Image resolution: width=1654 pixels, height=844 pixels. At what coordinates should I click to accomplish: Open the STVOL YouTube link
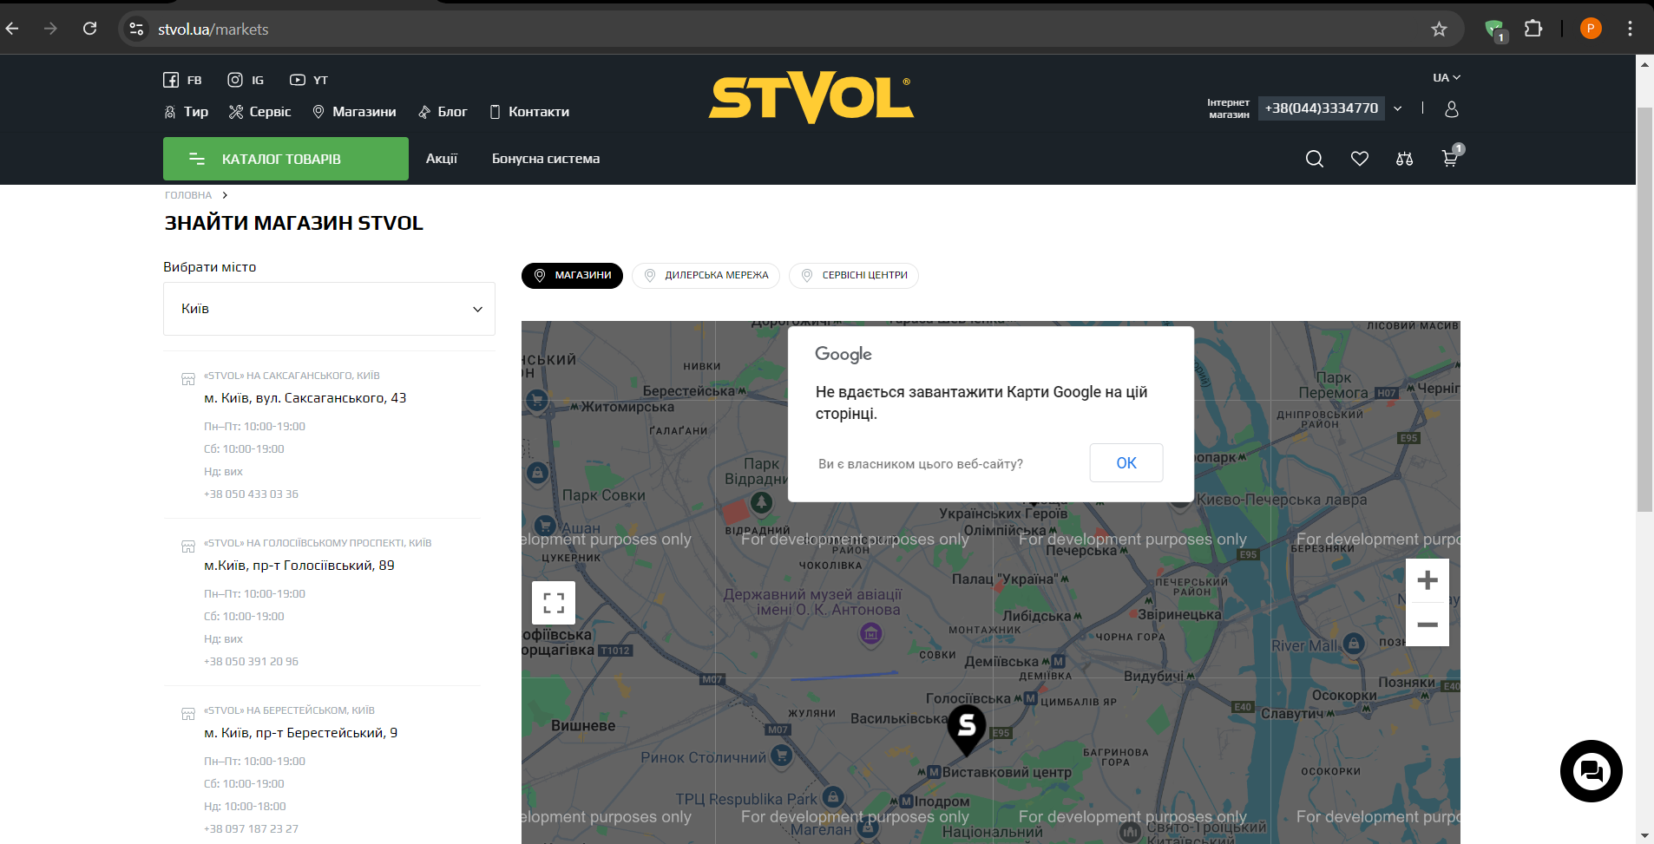[x=309, y=80]
